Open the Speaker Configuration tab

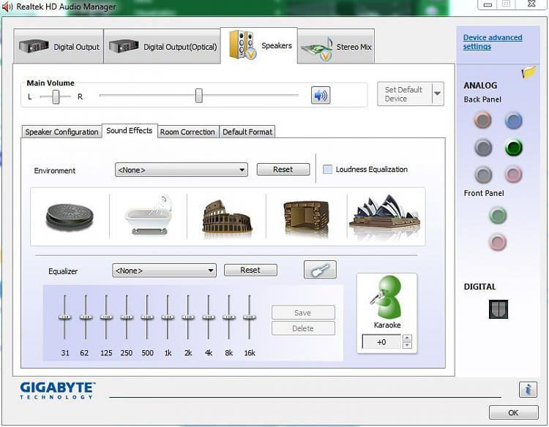(x=61, y=132)
